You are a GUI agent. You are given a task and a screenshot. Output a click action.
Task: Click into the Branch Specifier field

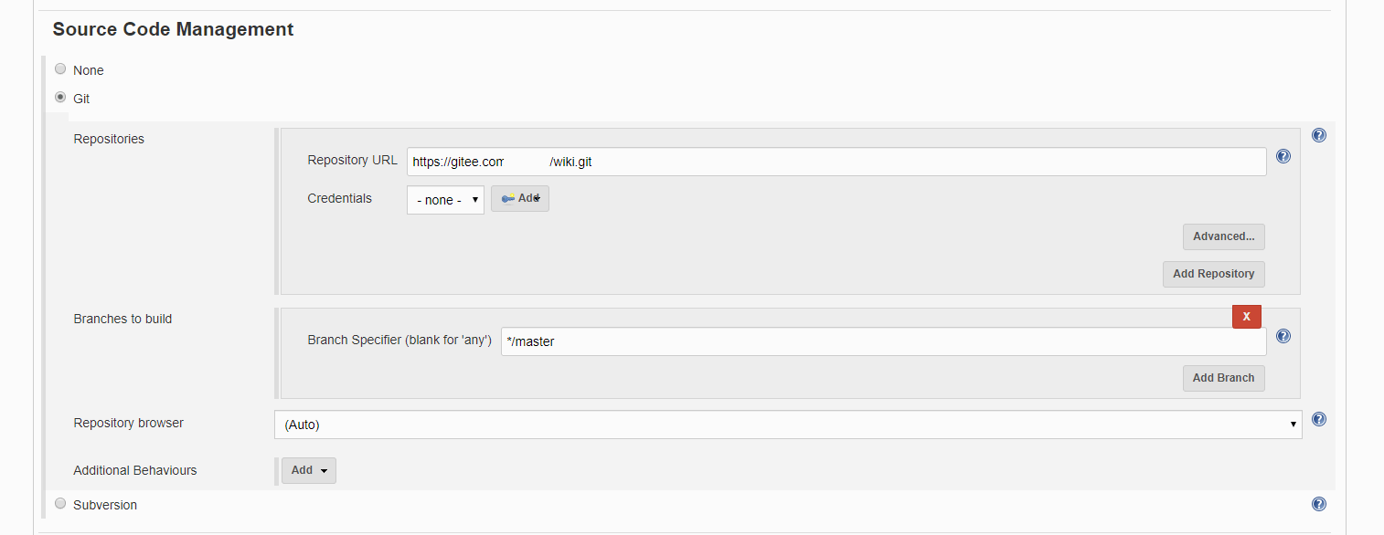click(883, 341)
